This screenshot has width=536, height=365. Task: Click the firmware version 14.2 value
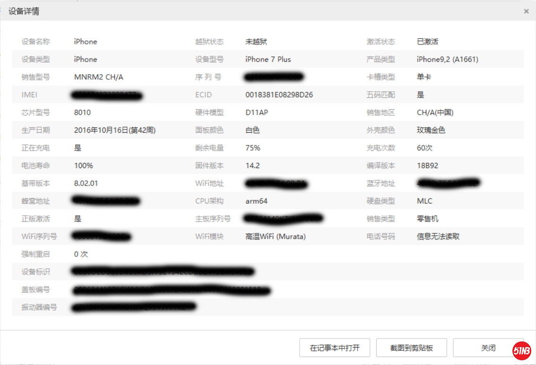(x=252, y=166)
